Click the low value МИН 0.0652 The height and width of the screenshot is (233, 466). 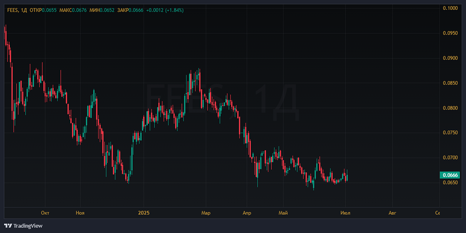click(x=102, y=10)
